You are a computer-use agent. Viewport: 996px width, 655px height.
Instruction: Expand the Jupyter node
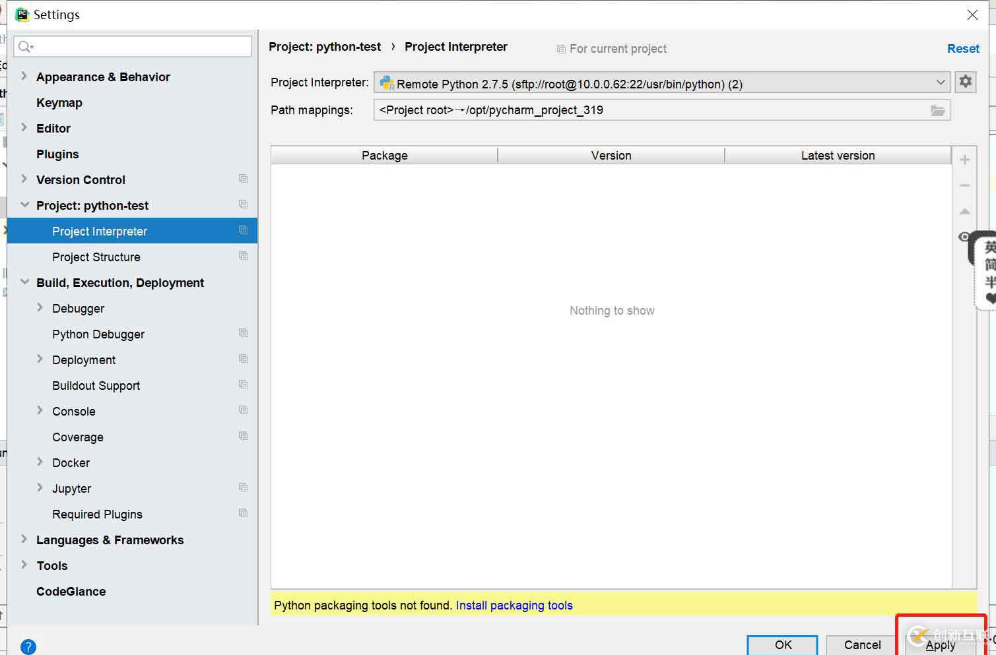(40, 487)
